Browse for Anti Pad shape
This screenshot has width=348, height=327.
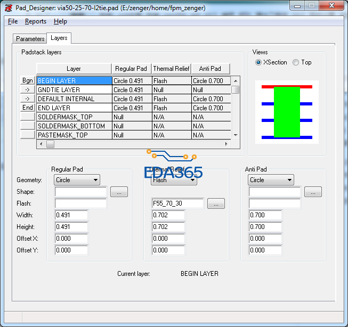(313, 192)
